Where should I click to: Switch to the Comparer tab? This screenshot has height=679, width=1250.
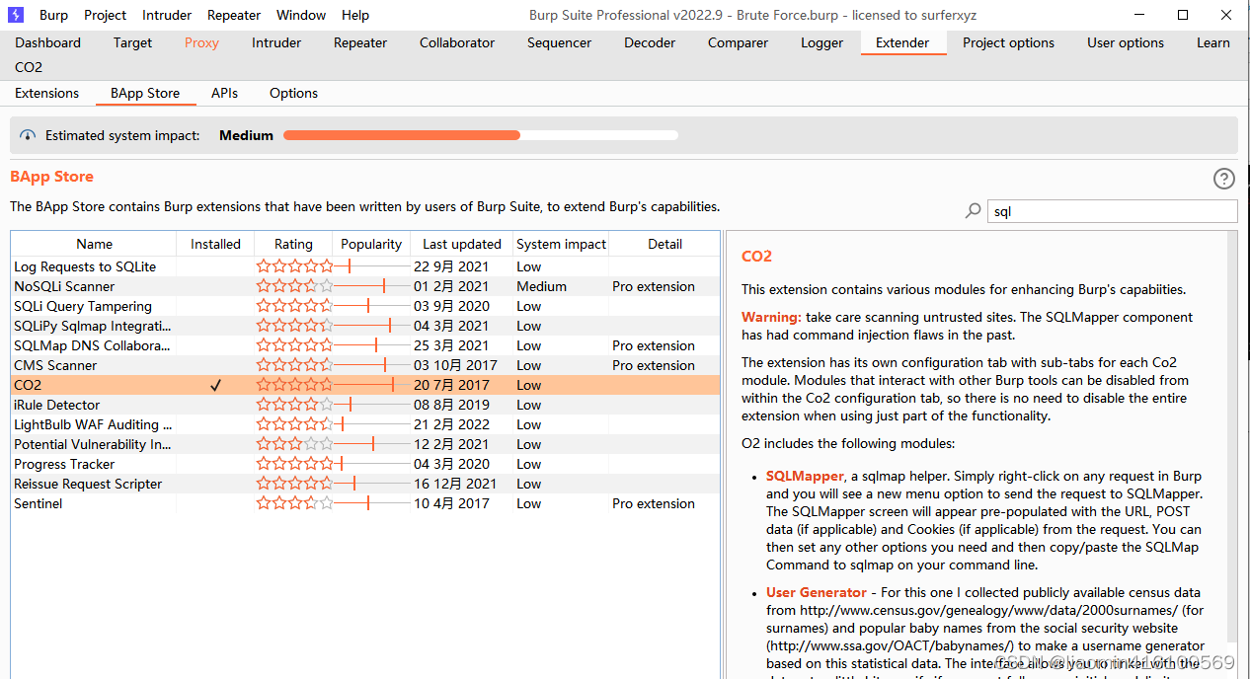tap(738, 42)
